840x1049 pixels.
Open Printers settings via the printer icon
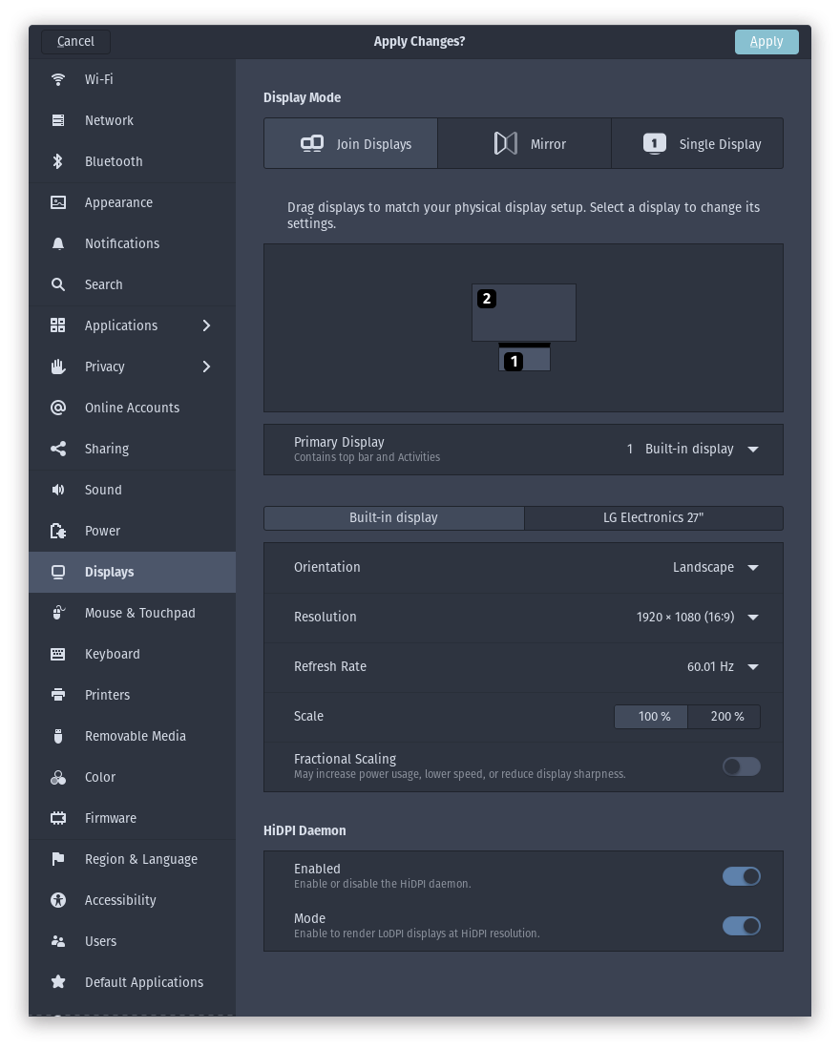tap(58, 695)
